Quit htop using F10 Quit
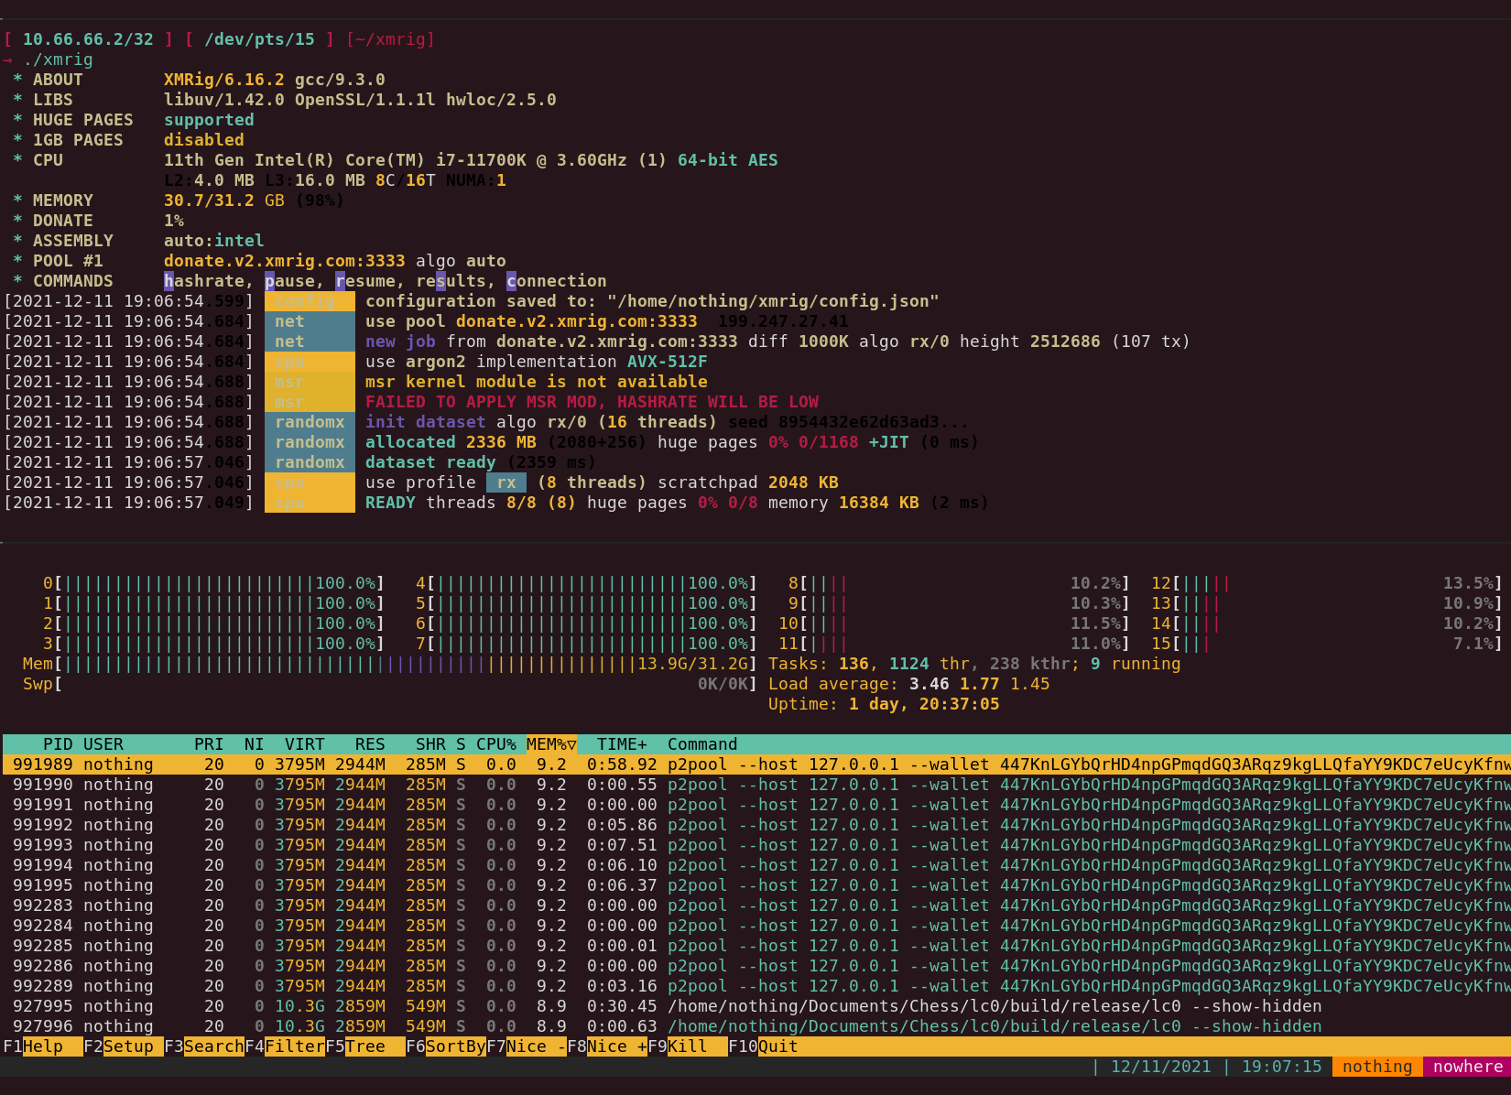The height and width of the screenshot is (1095, 1511). (x=763, y=1046)
